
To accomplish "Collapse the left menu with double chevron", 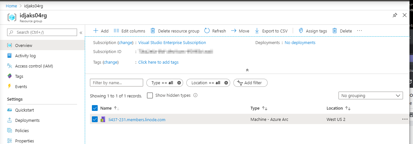I will point(81,32).
